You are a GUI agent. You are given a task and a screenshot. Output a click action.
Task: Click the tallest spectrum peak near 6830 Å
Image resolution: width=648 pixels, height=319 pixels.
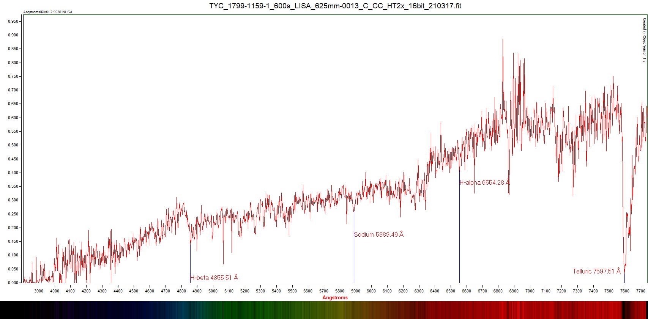tap(503, 39)
